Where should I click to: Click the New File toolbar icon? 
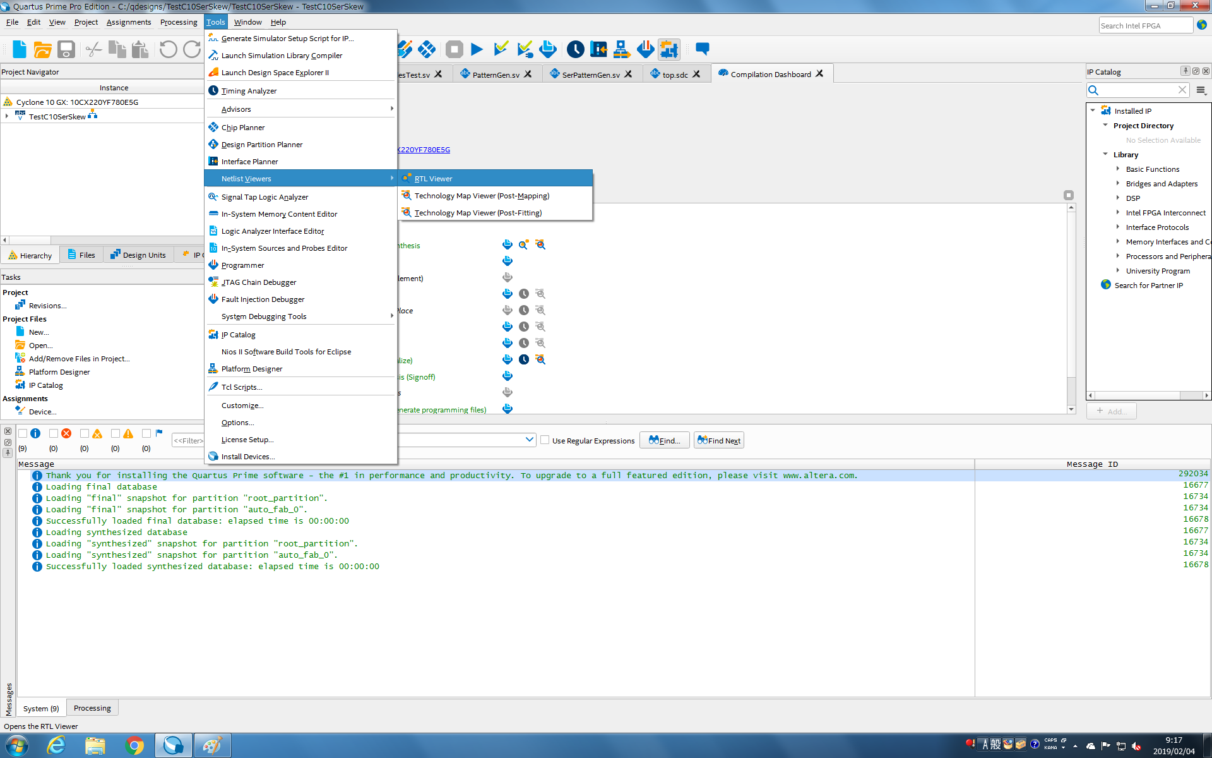20,49
